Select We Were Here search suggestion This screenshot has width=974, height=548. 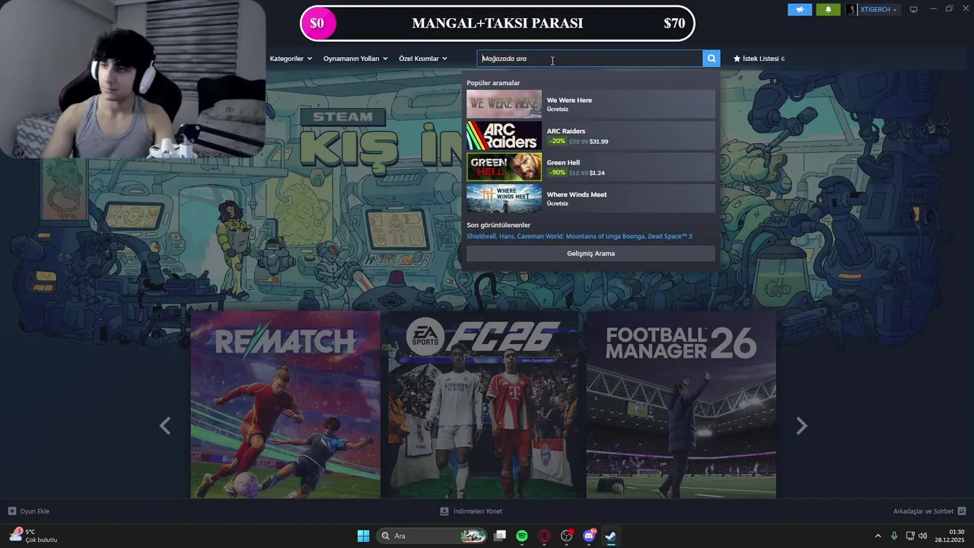(x=590, y=104)
